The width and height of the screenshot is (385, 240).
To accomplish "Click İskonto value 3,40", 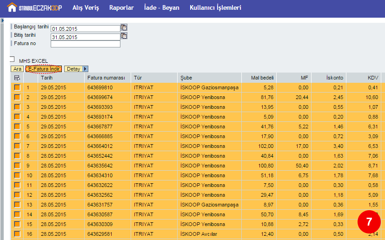I will [x=339, y=146].
